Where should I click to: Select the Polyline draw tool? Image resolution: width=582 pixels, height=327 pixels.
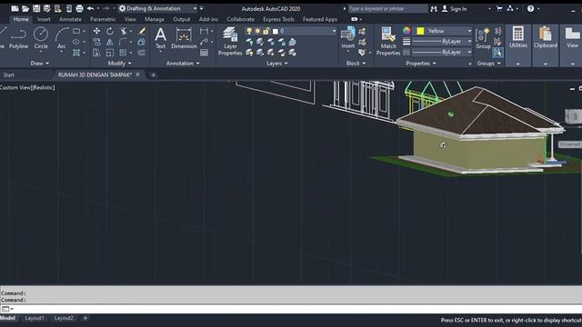pos(18,38)
